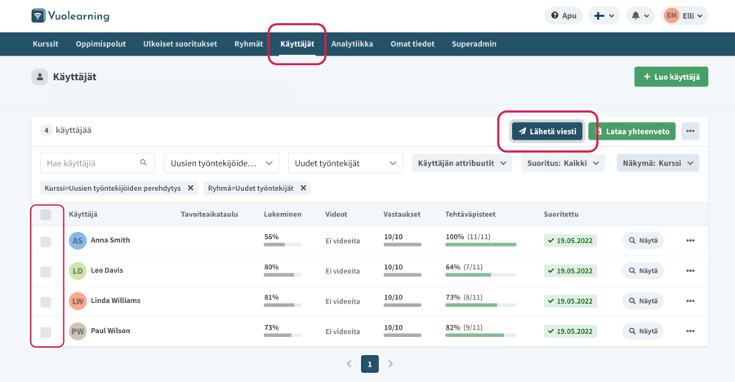Click AS avatar of Anna Smith

(78, 241)
